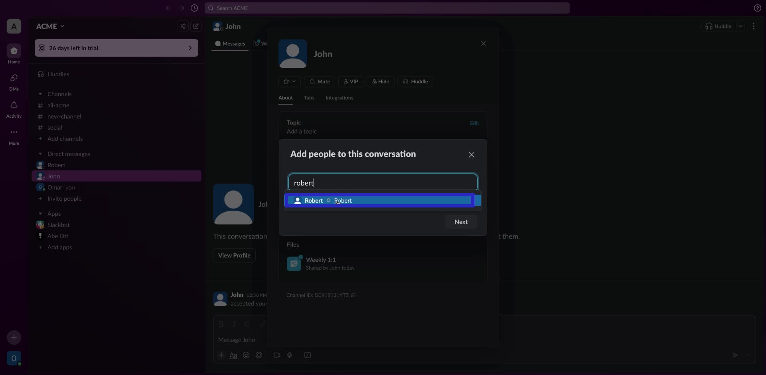Toggle VIP status for John
Image resolution: width=766 pixels, height=375 pixels.
point(350,81)
